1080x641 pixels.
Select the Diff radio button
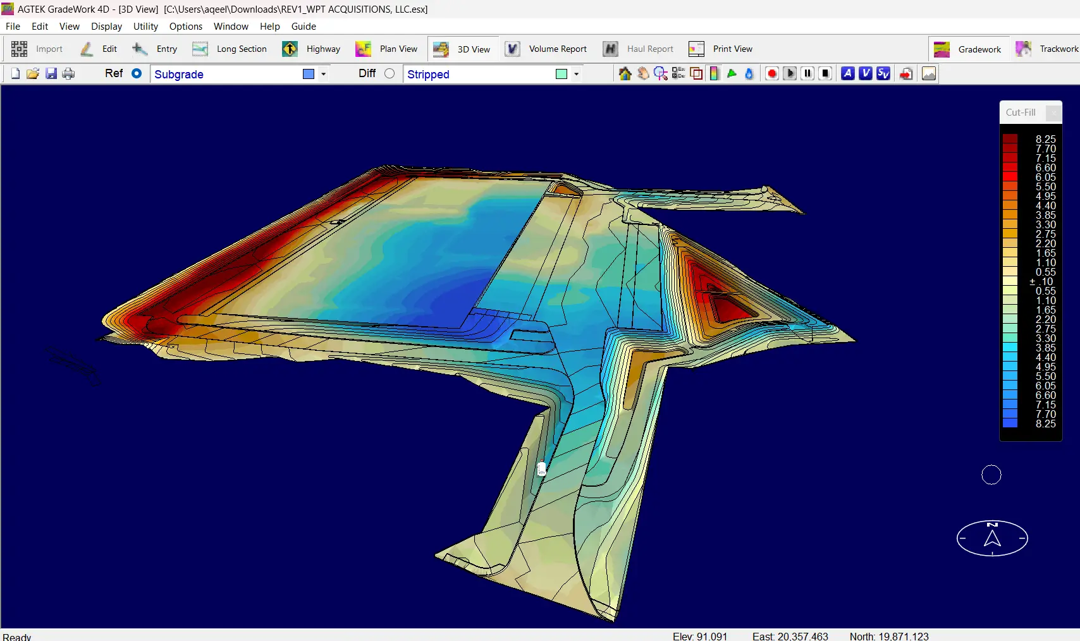tap(390, 73)
